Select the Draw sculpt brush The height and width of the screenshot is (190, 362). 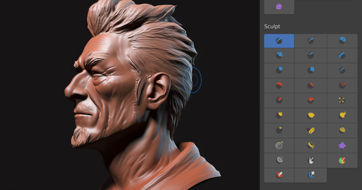[279, 41]
